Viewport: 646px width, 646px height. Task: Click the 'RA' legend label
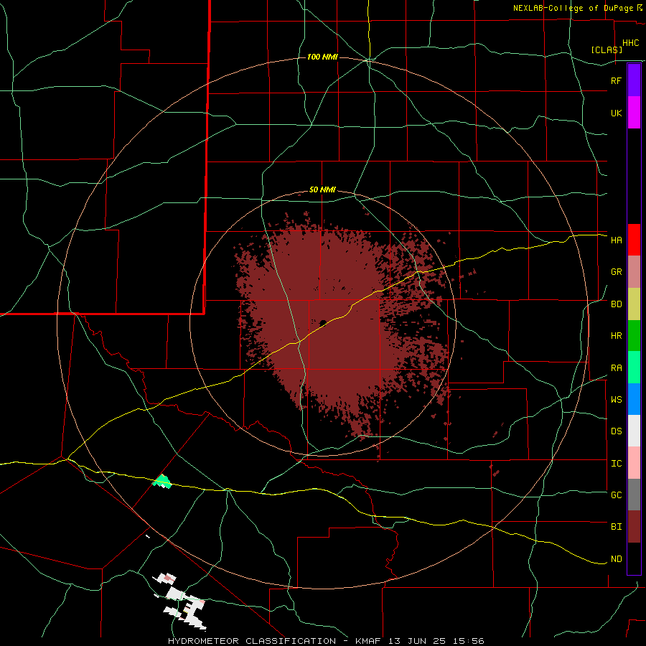616,368
